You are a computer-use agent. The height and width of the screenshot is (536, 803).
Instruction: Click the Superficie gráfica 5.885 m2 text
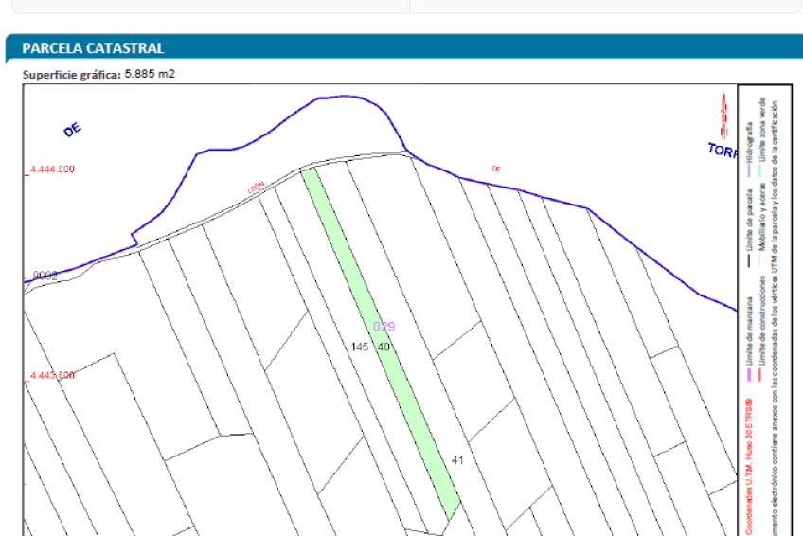98,74
